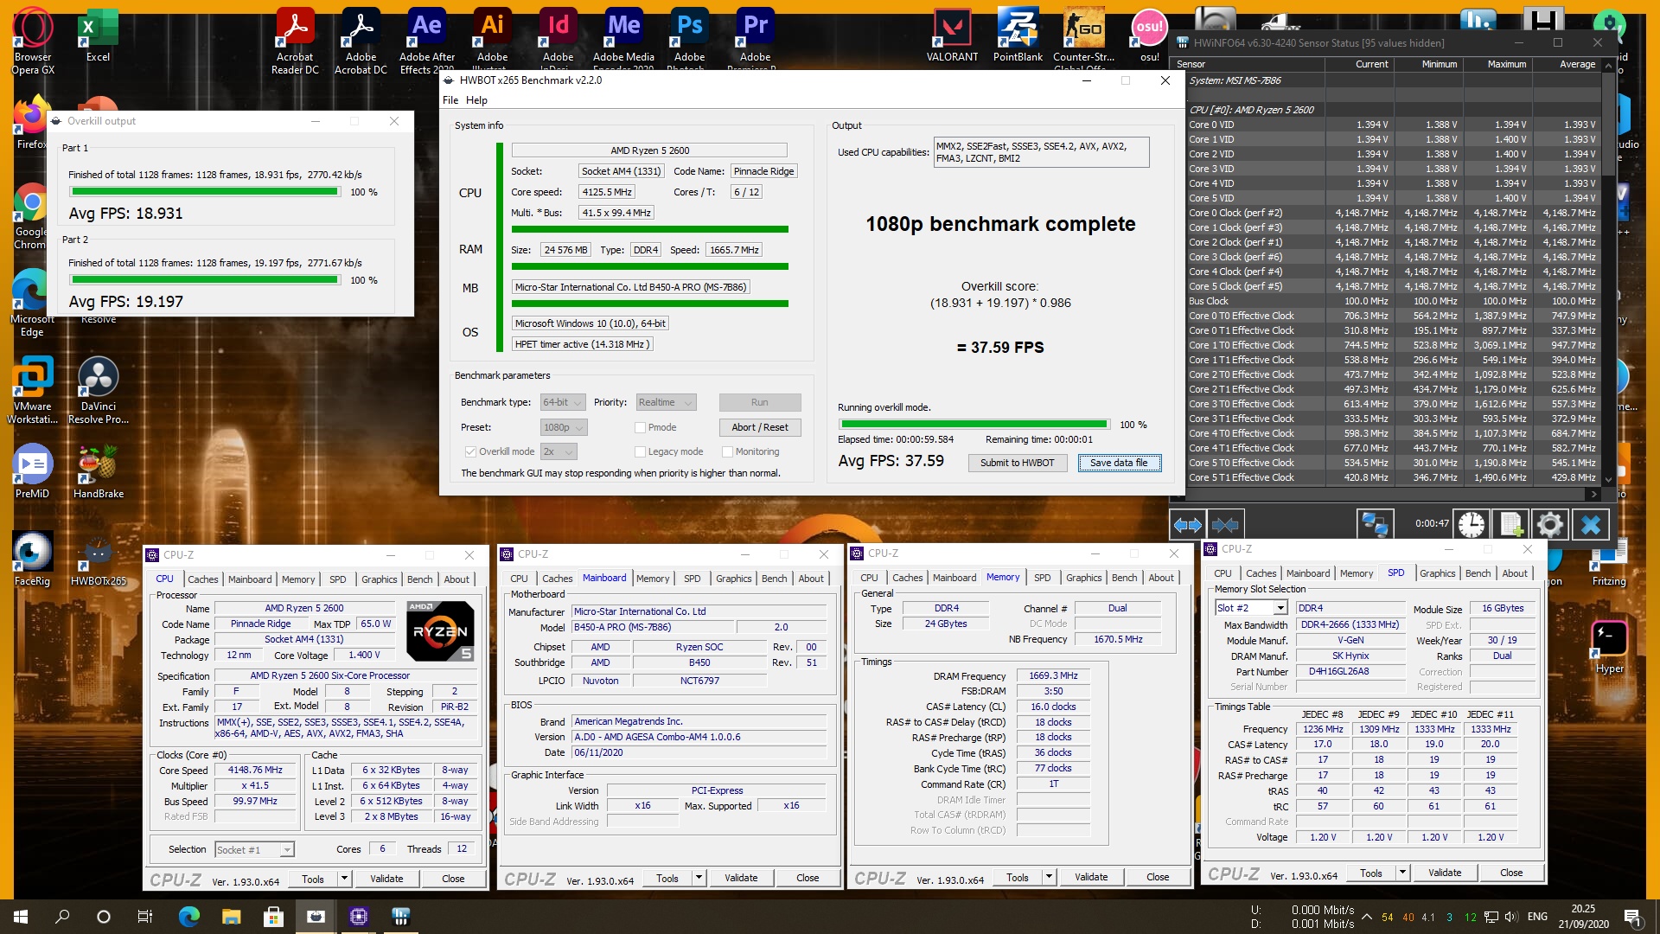1660x934 pixels.
Task: Select the VMware Workstation desktop icon
Action: coord(33,390)
